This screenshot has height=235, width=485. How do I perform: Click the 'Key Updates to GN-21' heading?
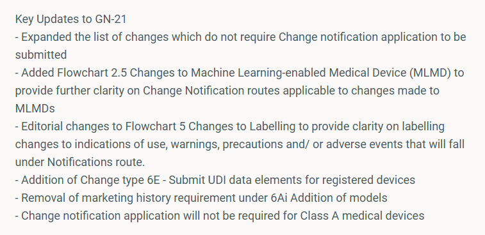tap(71, 19)
